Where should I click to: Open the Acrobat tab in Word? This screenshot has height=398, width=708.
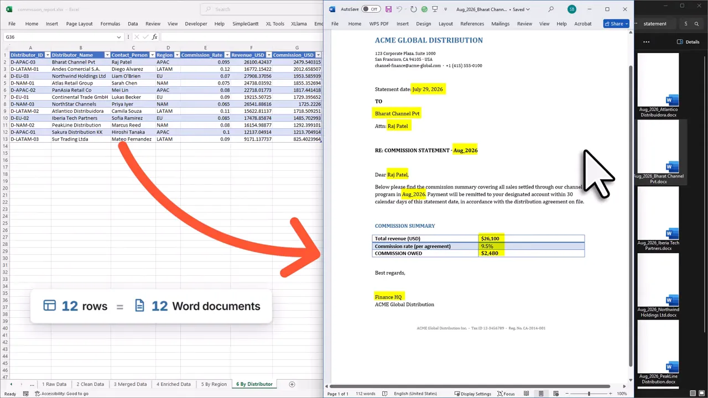pyautogui.click(x=583, y=24)
